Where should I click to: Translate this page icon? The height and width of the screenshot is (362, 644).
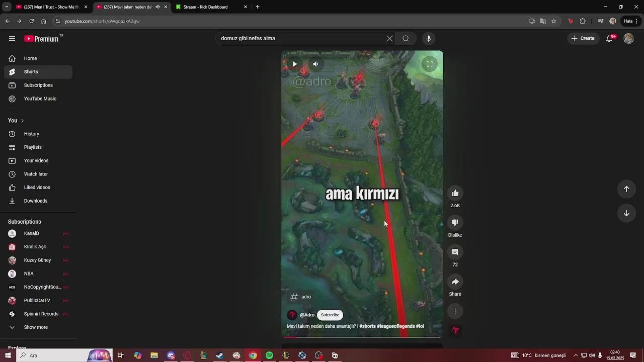click(x=543, y=21)
